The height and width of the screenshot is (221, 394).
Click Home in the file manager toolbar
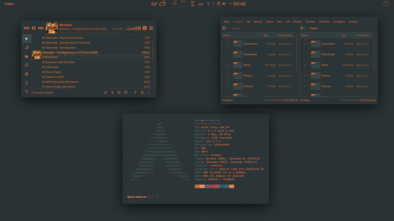pos(270,22)
